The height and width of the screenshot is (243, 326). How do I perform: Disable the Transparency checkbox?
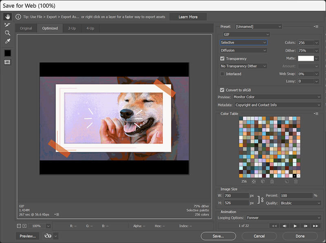(222, 58)
